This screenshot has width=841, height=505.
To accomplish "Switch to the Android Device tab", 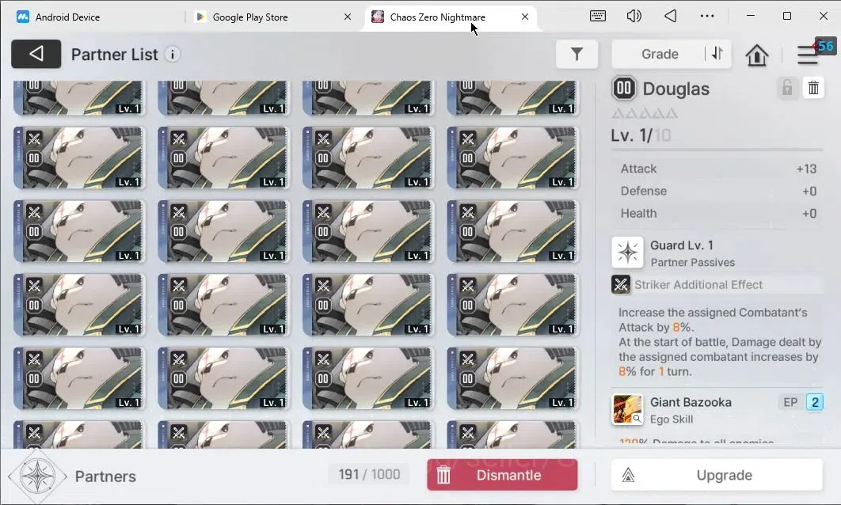I will click(67, 17).
